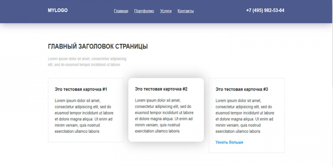The width and height of the screenshot is (333, 166).
Task: Select Услуги in the header navigation
Action: pos(166,11)
